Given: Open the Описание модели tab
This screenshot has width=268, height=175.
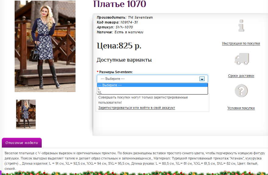Looking at the screenshot, I should tap(22, 143).
